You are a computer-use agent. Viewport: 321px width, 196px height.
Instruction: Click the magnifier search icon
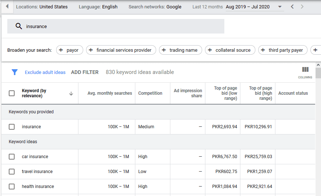[19, 26]
